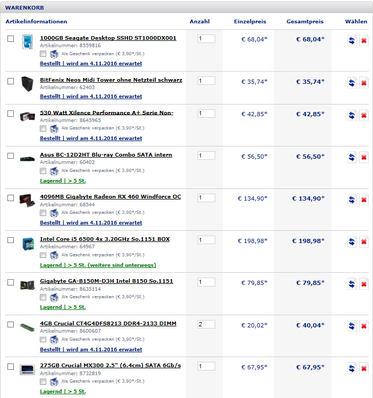Open BitFenix Neos Midi Tower product page

pyautogui.click(x=111, y=80)
